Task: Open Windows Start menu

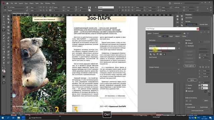Action: click(3, 118)
